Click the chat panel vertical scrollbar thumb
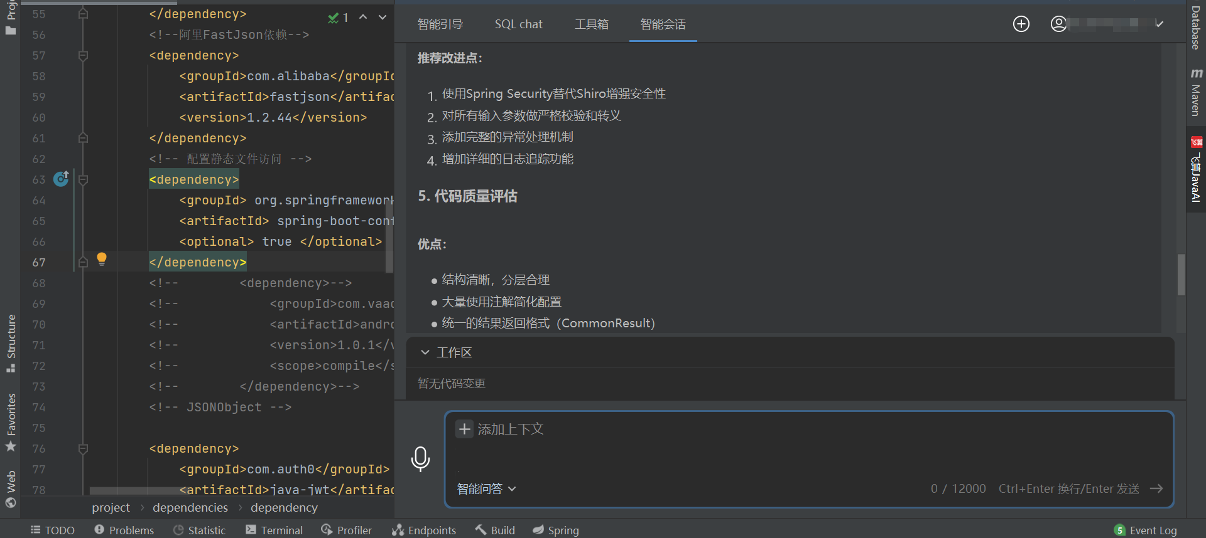 [x=1181, y=274]
